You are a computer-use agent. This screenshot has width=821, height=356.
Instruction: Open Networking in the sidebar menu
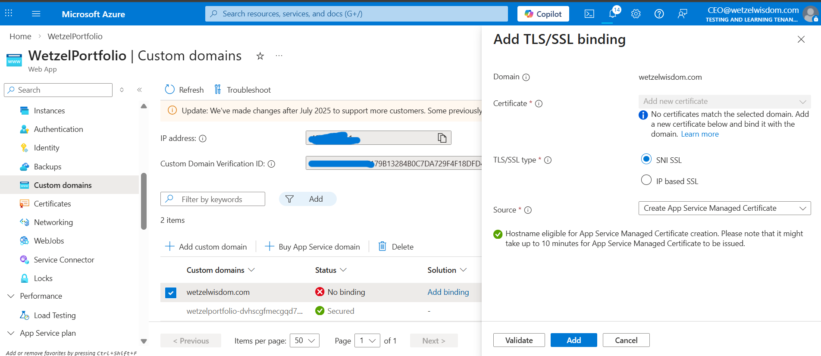pos(53,222)
